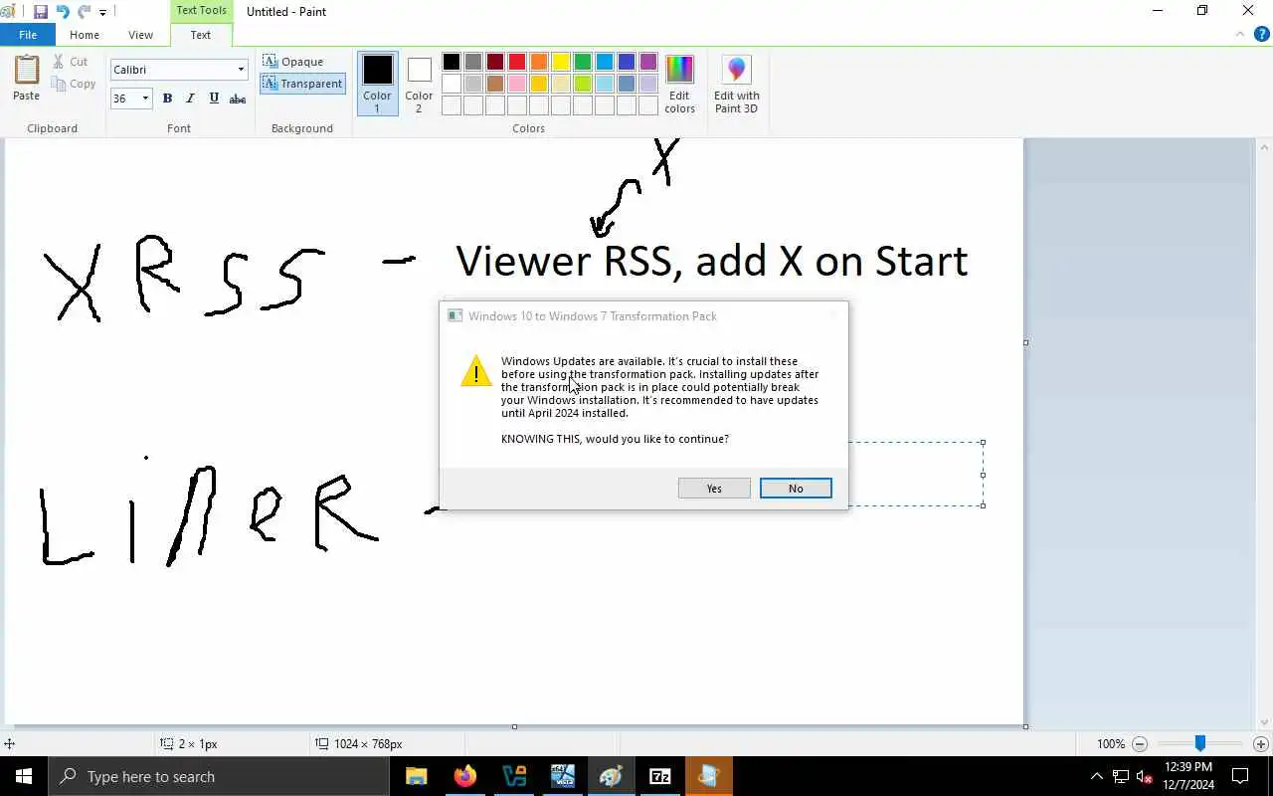
Task: Pick the gray color swatch in top row
Action: coord(473,62)
